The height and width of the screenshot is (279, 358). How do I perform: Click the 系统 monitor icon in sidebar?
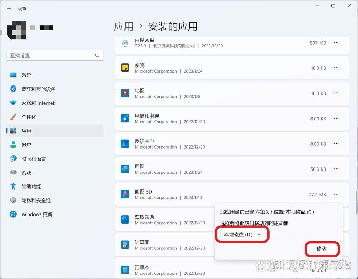click(x=13, y=75)
